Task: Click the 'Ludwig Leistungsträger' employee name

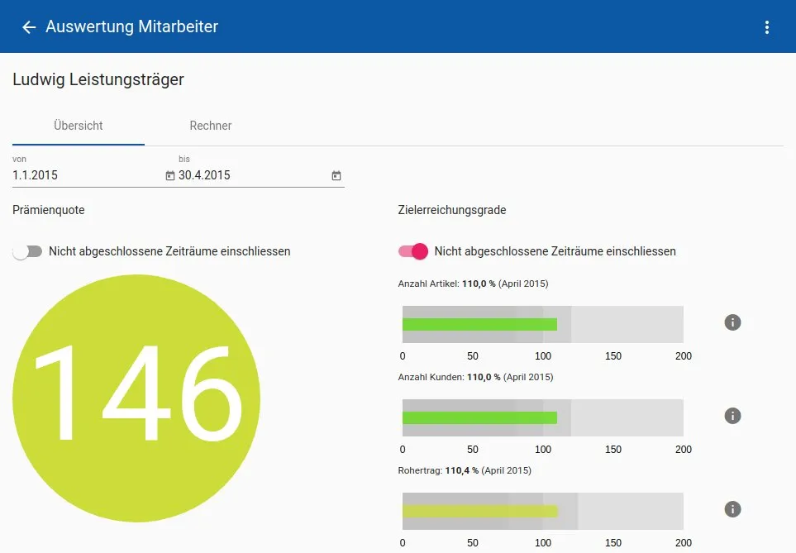Action: 98,79
